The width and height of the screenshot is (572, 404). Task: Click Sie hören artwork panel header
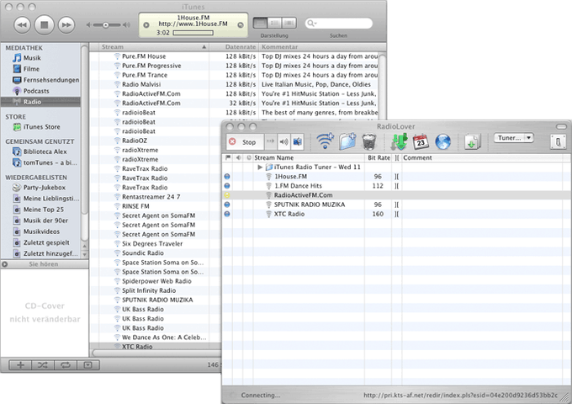(44, 263)
